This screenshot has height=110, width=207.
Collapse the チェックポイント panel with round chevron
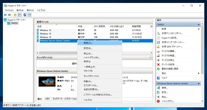click(151, 57)
